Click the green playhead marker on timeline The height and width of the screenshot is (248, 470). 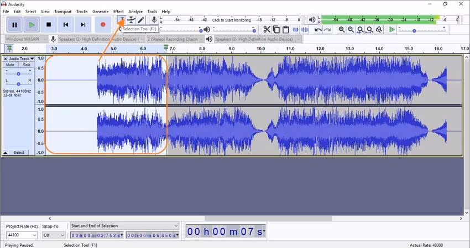pyautogui.click(x=166, y=47)
